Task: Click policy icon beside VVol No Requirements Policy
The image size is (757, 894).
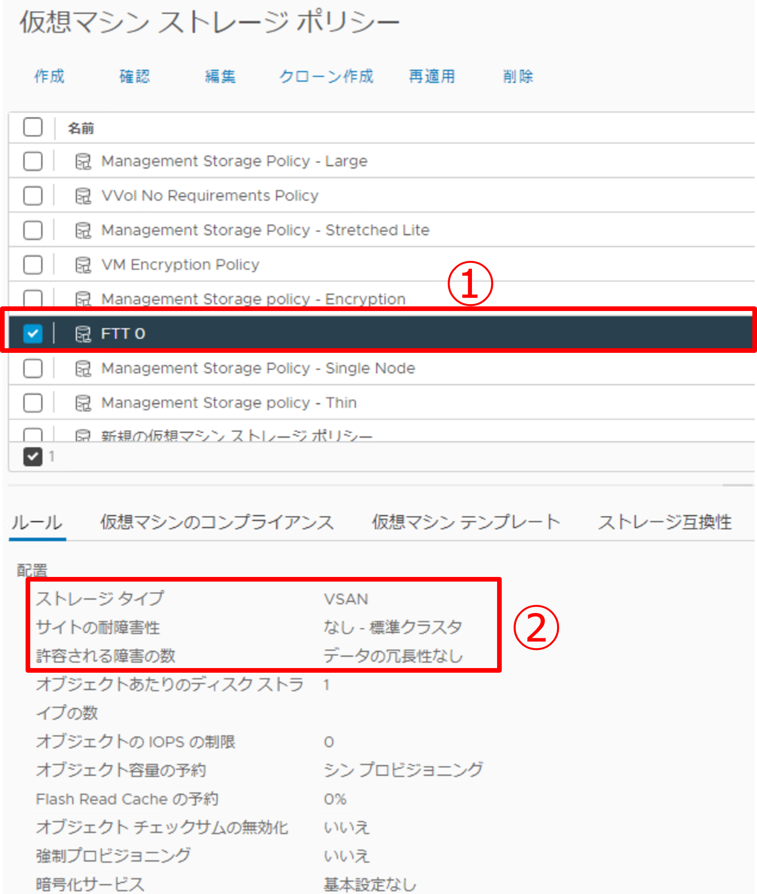Action: [x=83, y=196]
